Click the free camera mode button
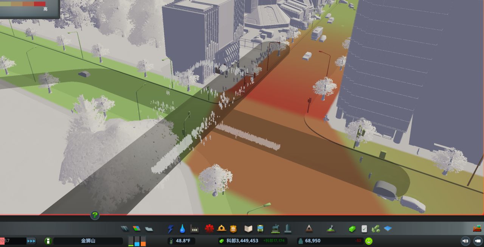 tap(478, 241)
